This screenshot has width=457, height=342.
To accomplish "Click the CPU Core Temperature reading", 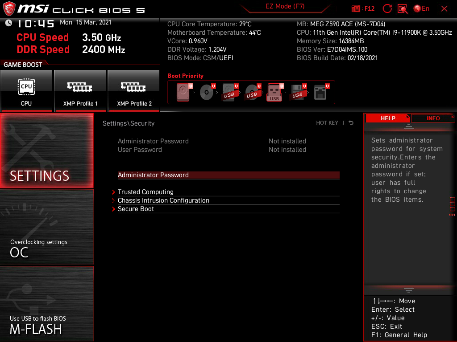I will (209, 24).
